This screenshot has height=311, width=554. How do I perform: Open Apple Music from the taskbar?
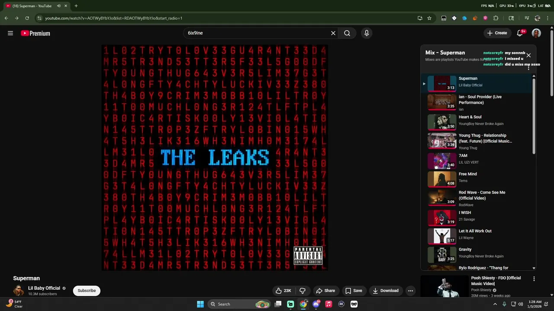(329, 304)
